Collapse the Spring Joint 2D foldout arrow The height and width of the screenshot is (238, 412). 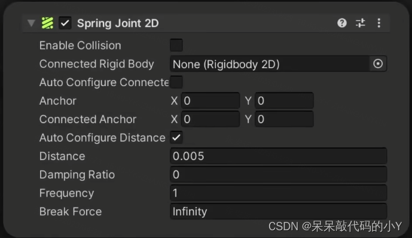tap(31, 23)
